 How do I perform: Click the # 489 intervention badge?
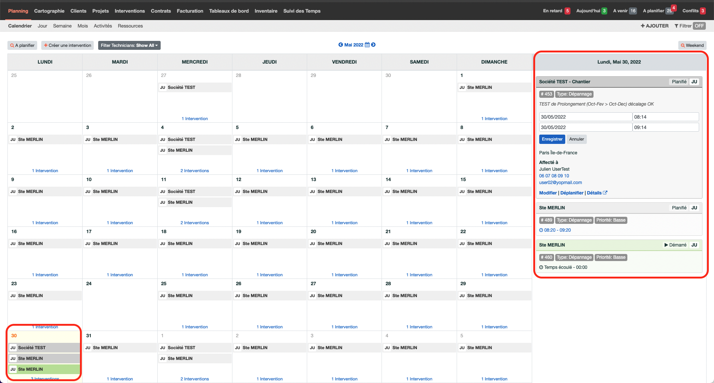point(546,220)
